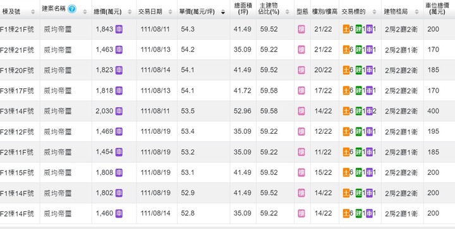Click the pink 樓 icon in the F2棟14F row

pos(301,214)
